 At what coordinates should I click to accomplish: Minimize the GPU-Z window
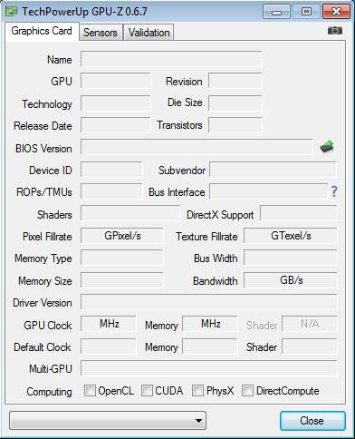point(276,12)
